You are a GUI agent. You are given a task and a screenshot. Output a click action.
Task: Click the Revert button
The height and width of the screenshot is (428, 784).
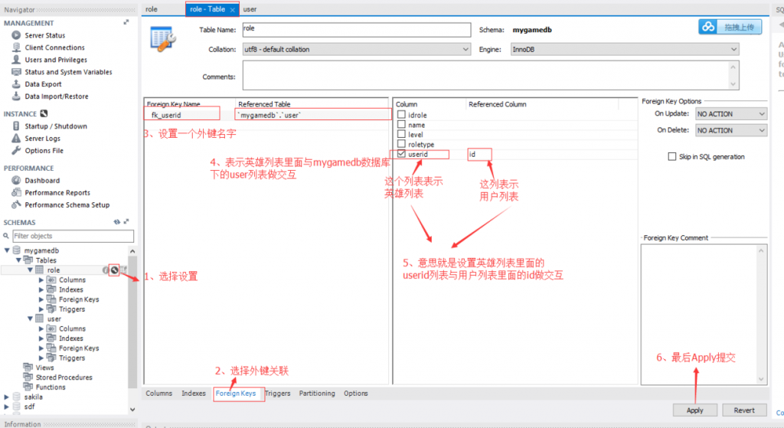point(744,410)
